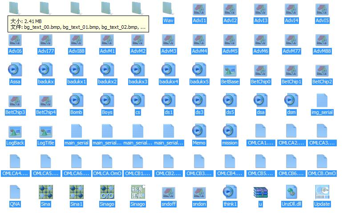Select the Bomb audio file icon
The image size is (343, 215).
(x=77, y=100)
